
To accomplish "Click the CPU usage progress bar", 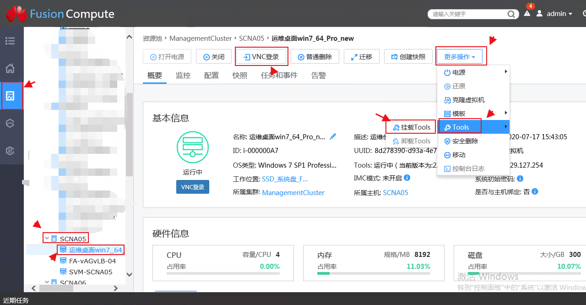I will [x=223, y=274].
